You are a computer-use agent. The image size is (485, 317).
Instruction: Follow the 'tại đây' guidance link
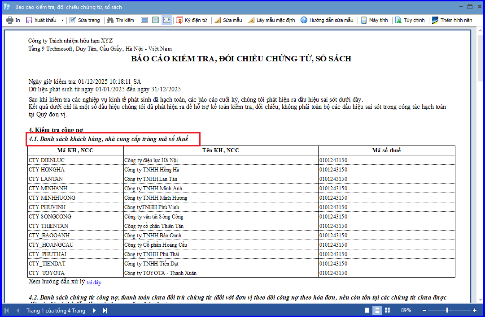(94, 283)
